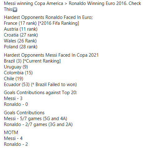Click the 'Ronaldo - 2' MOTM line
The image size is (143, 148).
click(x=16, y=144)
